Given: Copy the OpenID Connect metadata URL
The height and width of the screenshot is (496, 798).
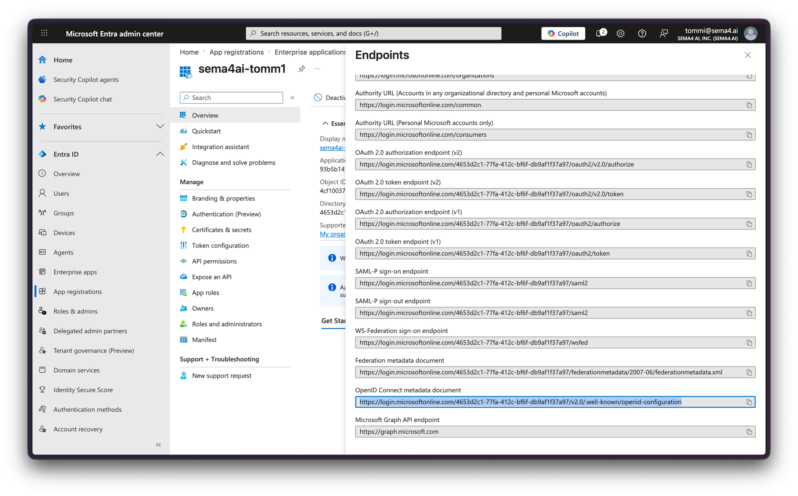Looking at the screenshot, I should [x=749, y=402].
